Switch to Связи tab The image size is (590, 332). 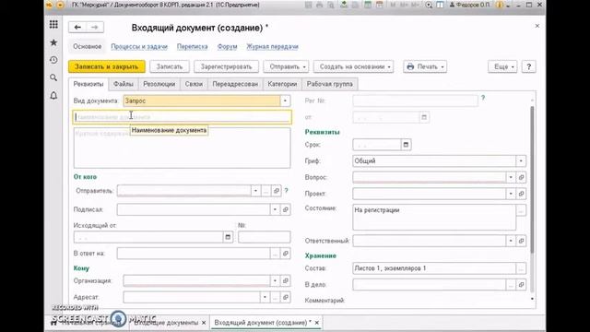click(x=194, y=84)
